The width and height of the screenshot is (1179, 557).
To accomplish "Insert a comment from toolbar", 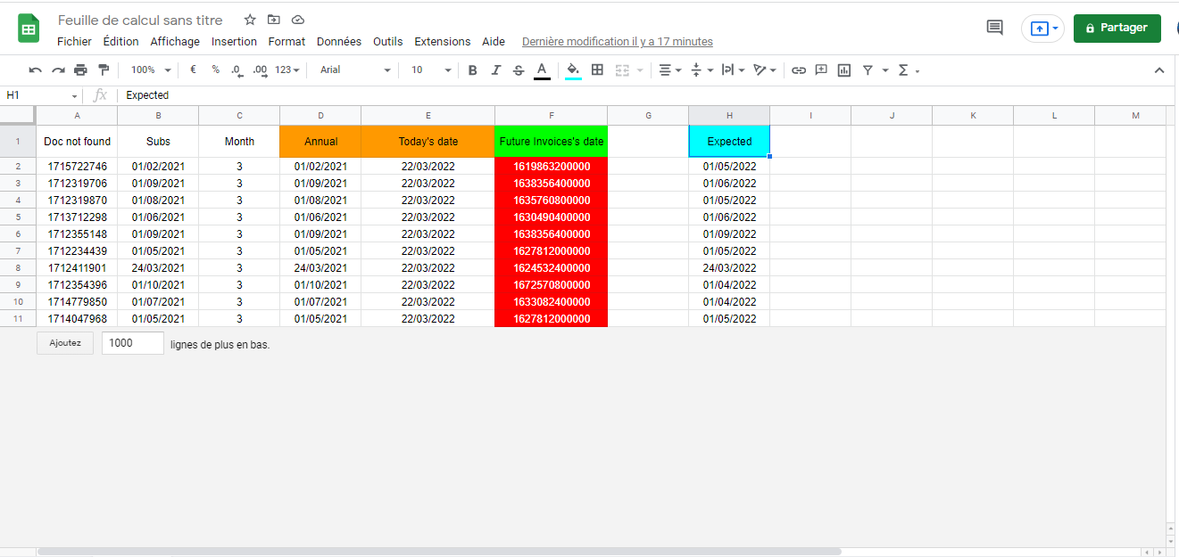I will (821, 70).
